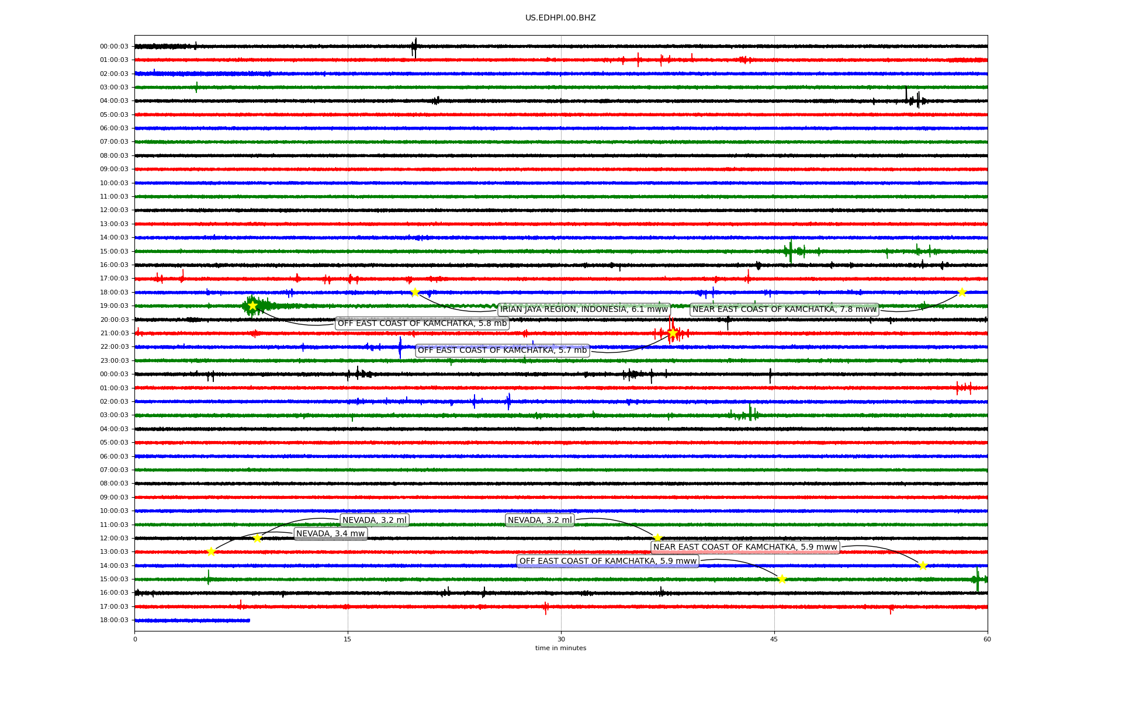
Task: Click star on the 14:00:03 blue trace
Action: [x=923, y=565]
